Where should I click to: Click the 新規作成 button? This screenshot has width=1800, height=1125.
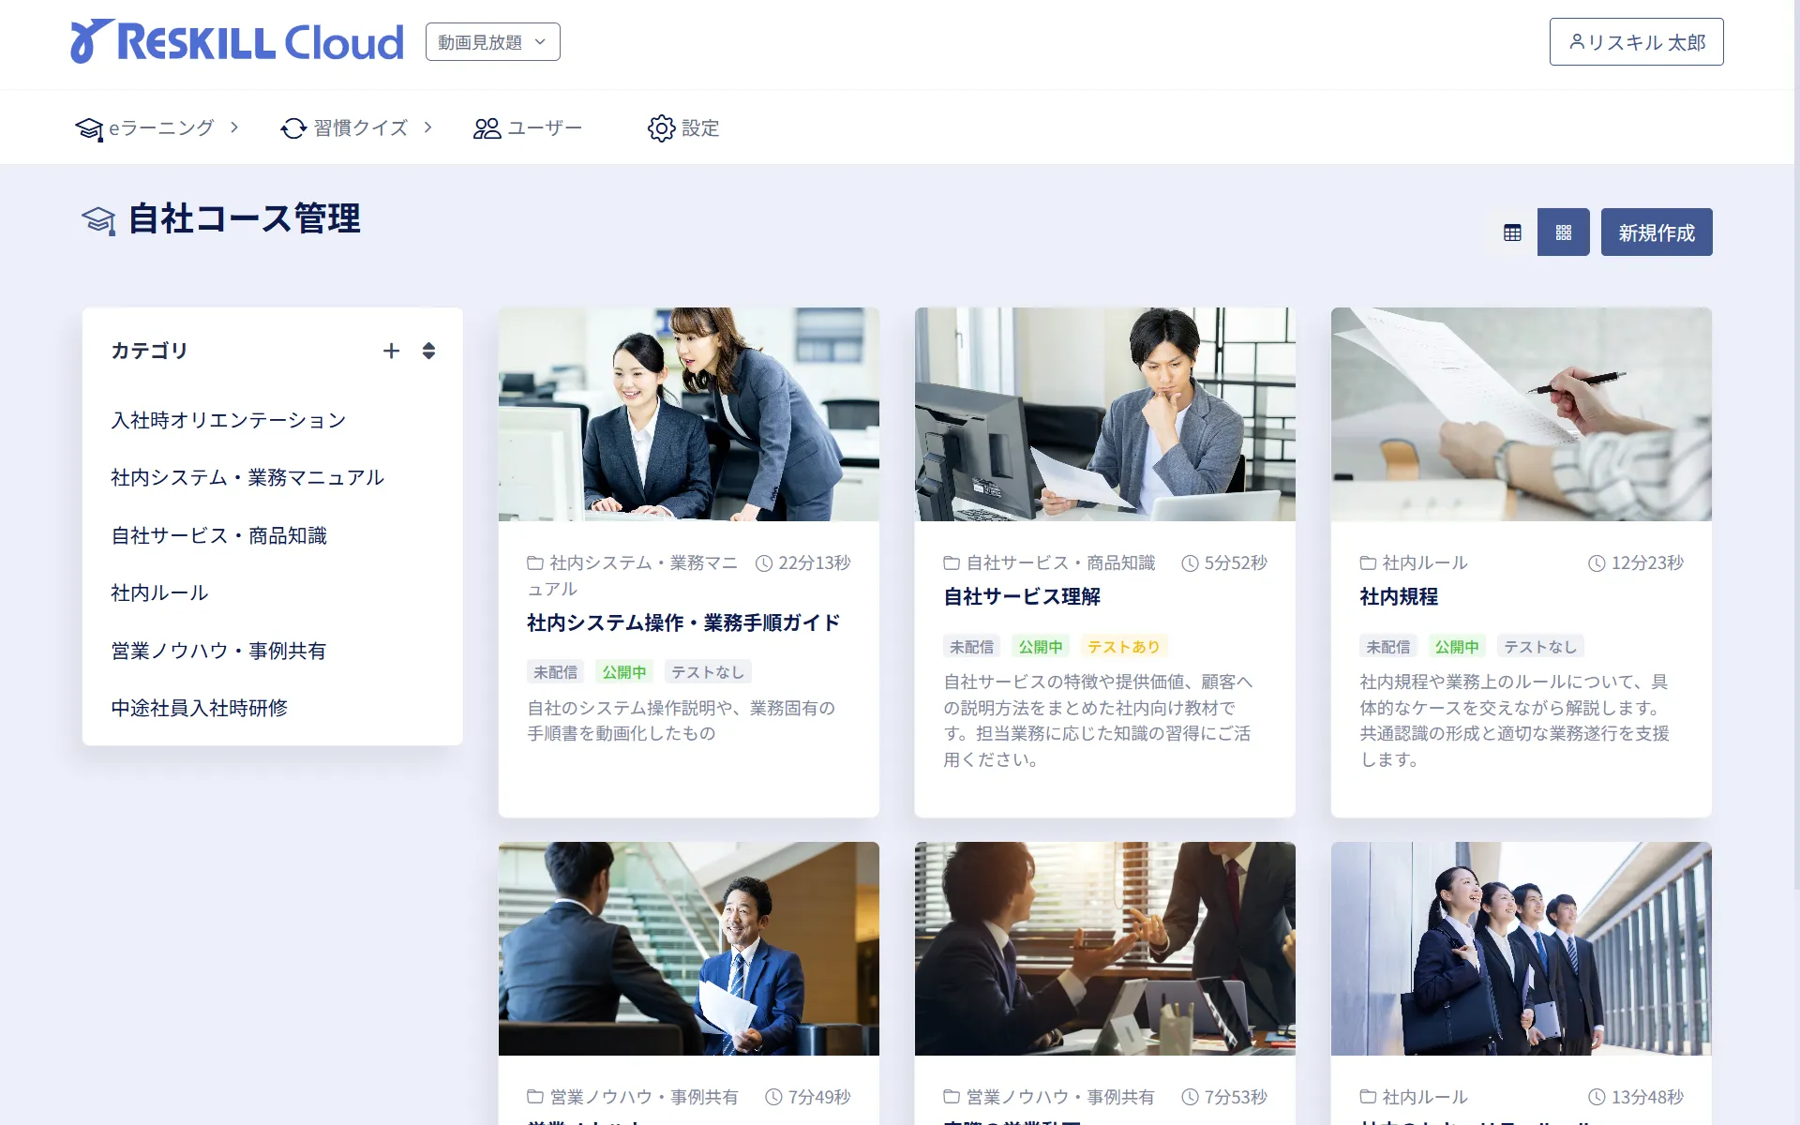tap(1657, 232)
